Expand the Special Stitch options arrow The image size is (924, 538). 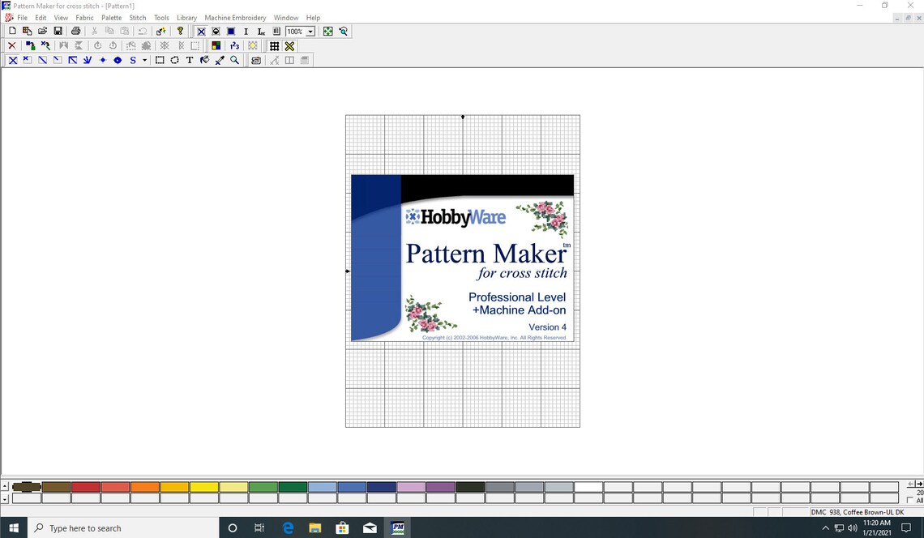144,59
